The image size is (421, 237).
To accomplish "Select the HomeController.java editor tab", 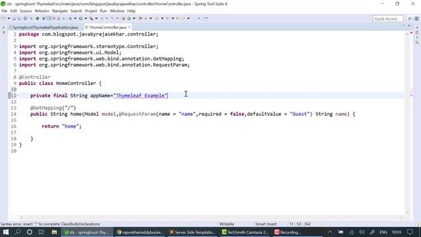I will pyautogui.click(x=107, y=28).
